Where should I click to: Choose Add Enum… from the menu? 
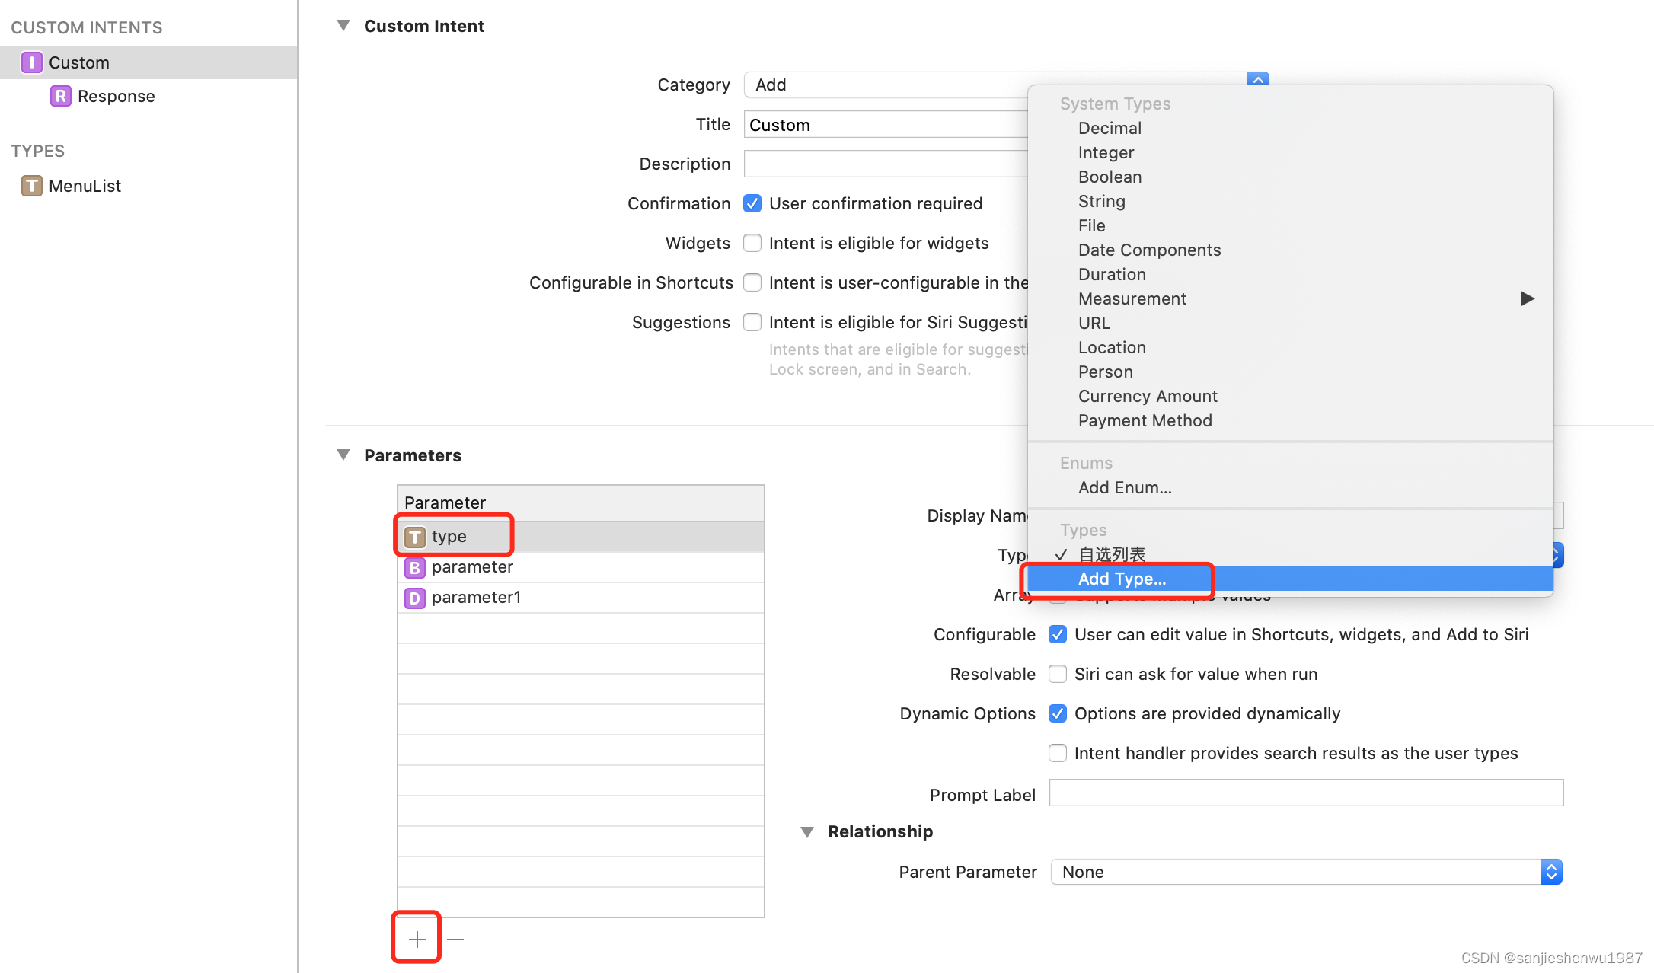pyautogui.click(x=1125, y=487)
